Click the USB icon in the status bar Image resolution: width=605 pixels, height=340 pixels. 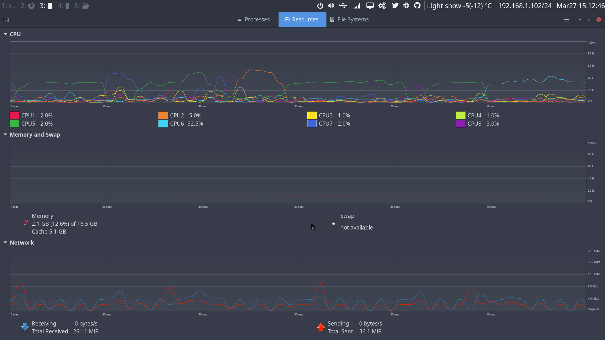click(343, 5)
